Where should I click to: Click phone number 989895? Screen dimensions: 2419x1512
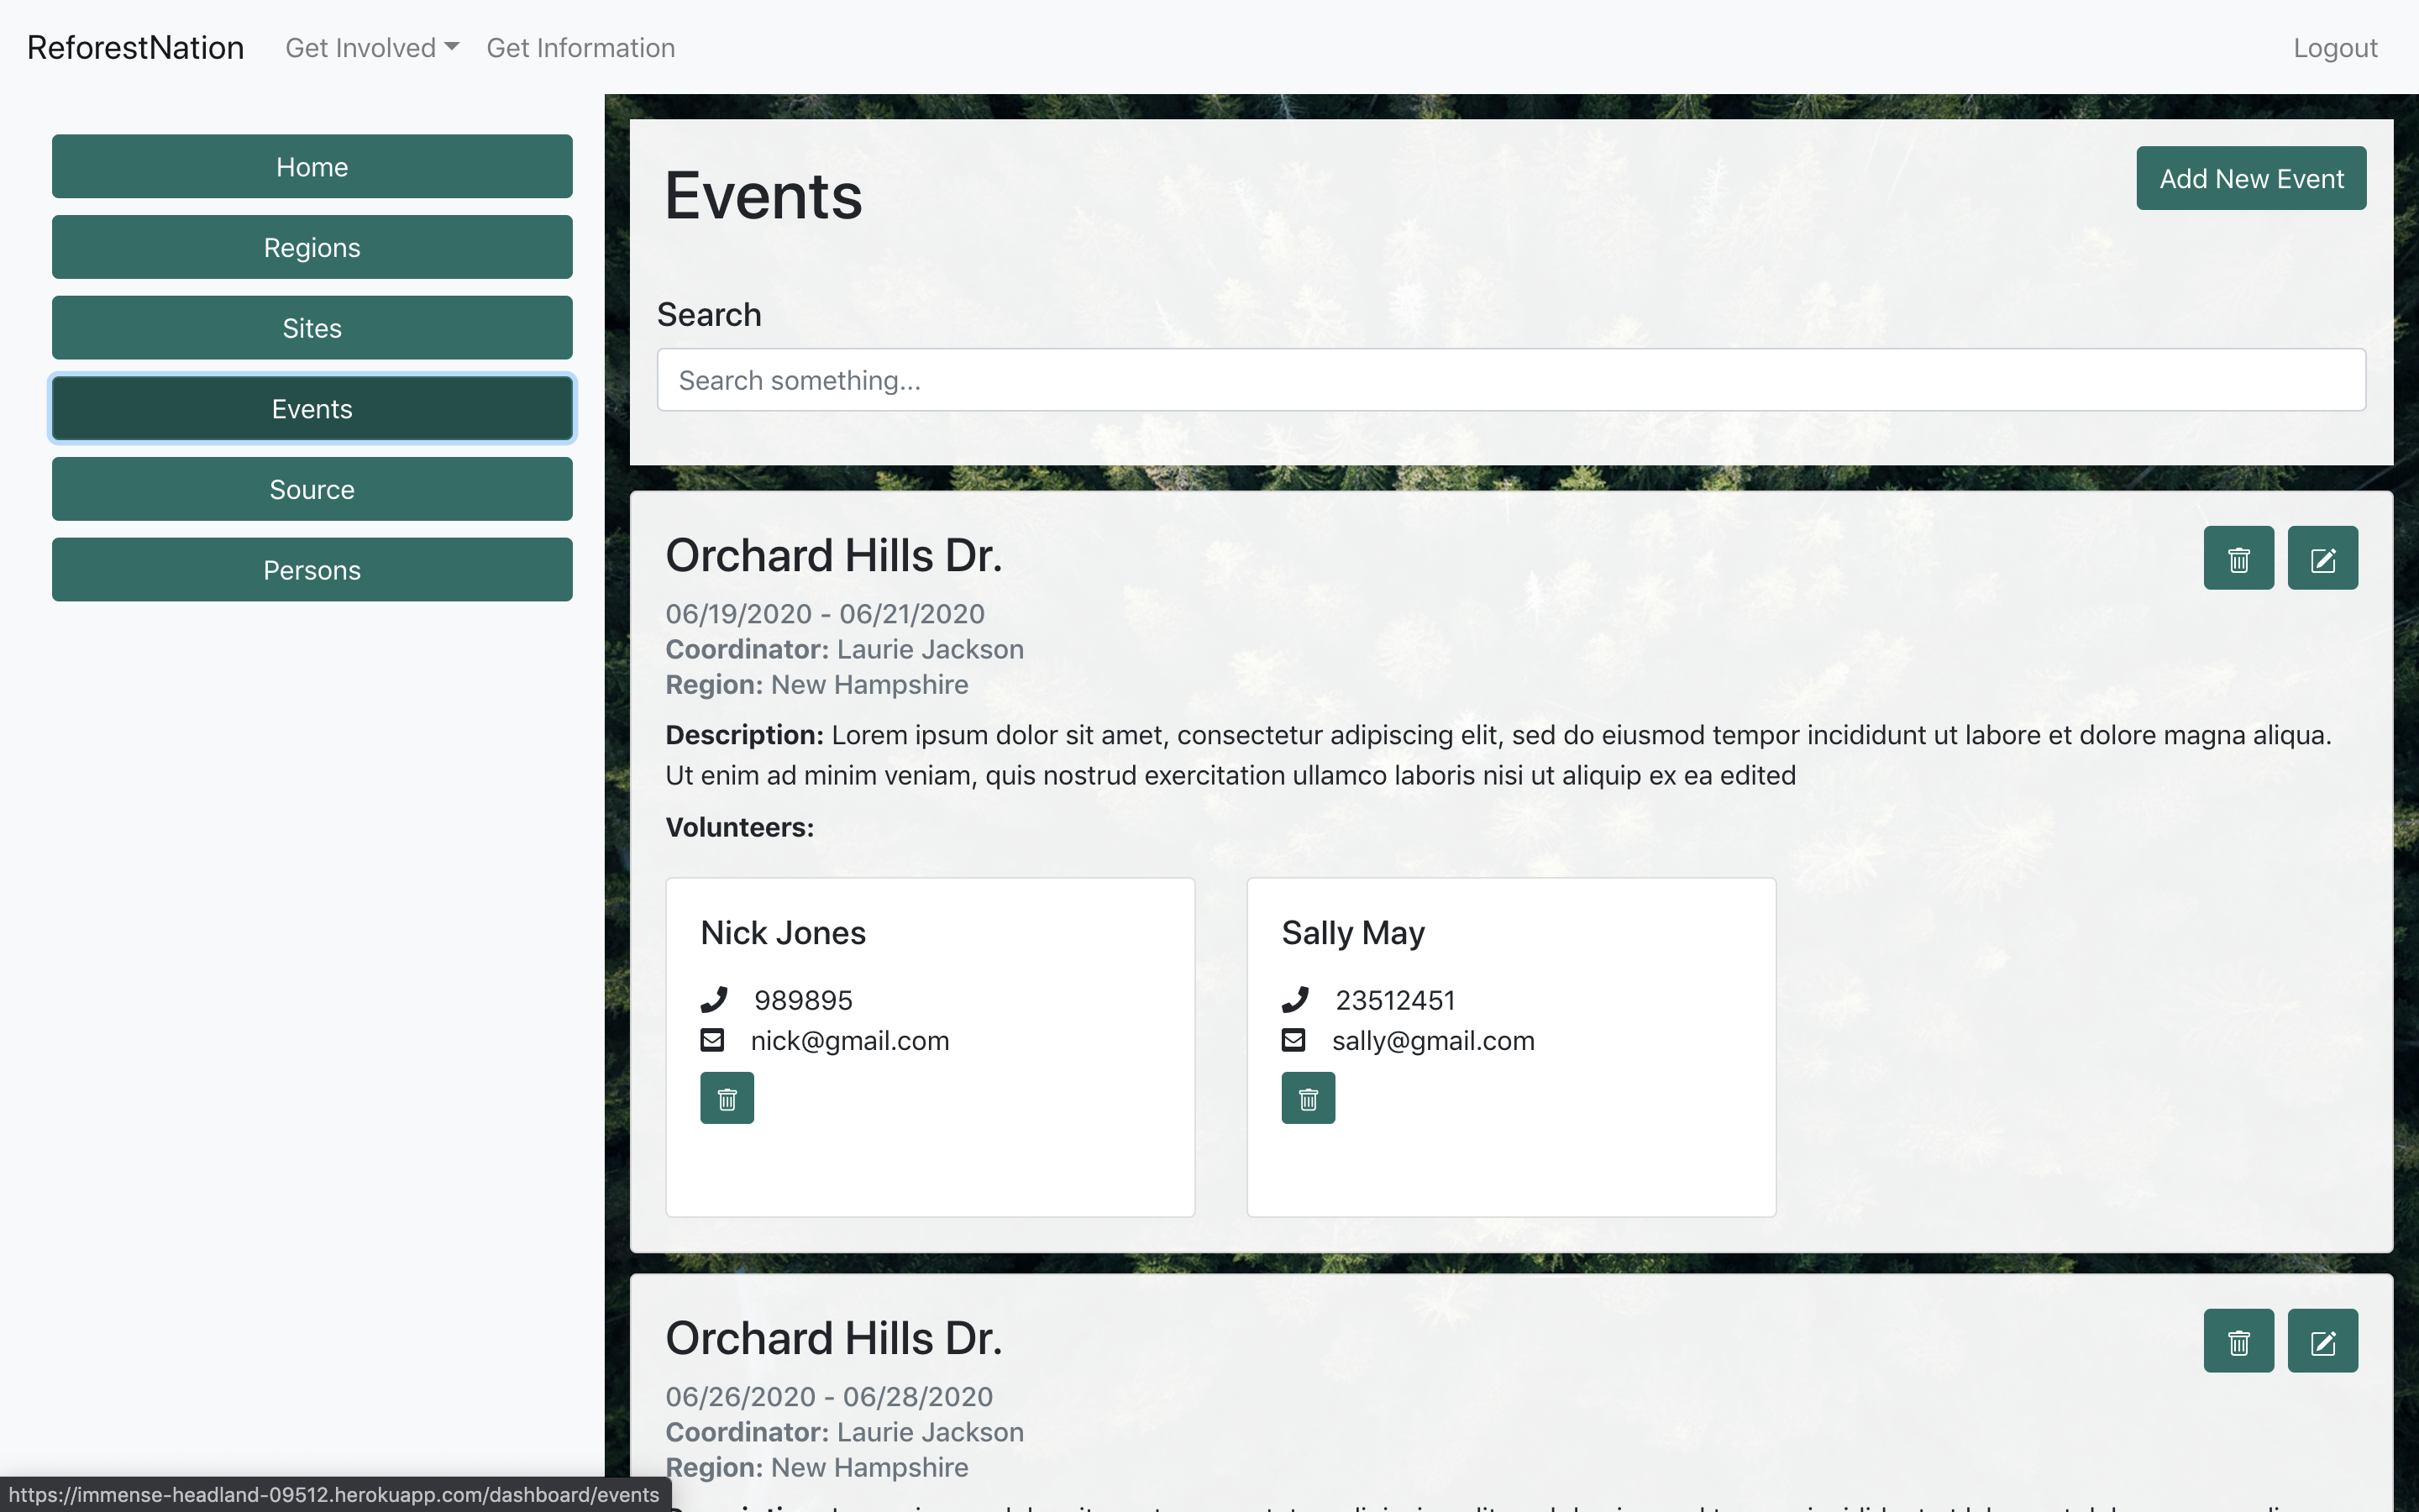pos(803,1000)
